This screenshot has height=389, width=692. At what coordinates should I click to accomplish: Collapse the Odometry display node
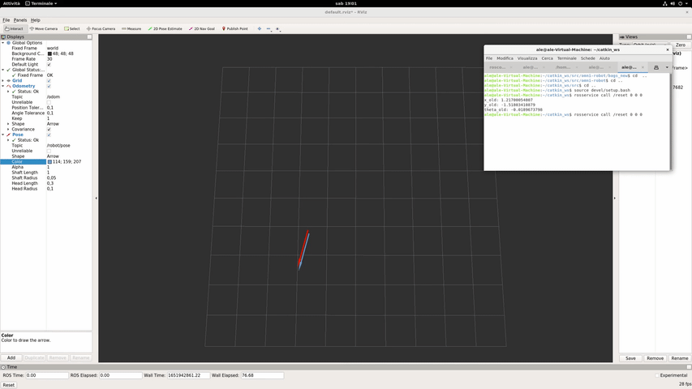pyautogui.click(x=3, y=86)
